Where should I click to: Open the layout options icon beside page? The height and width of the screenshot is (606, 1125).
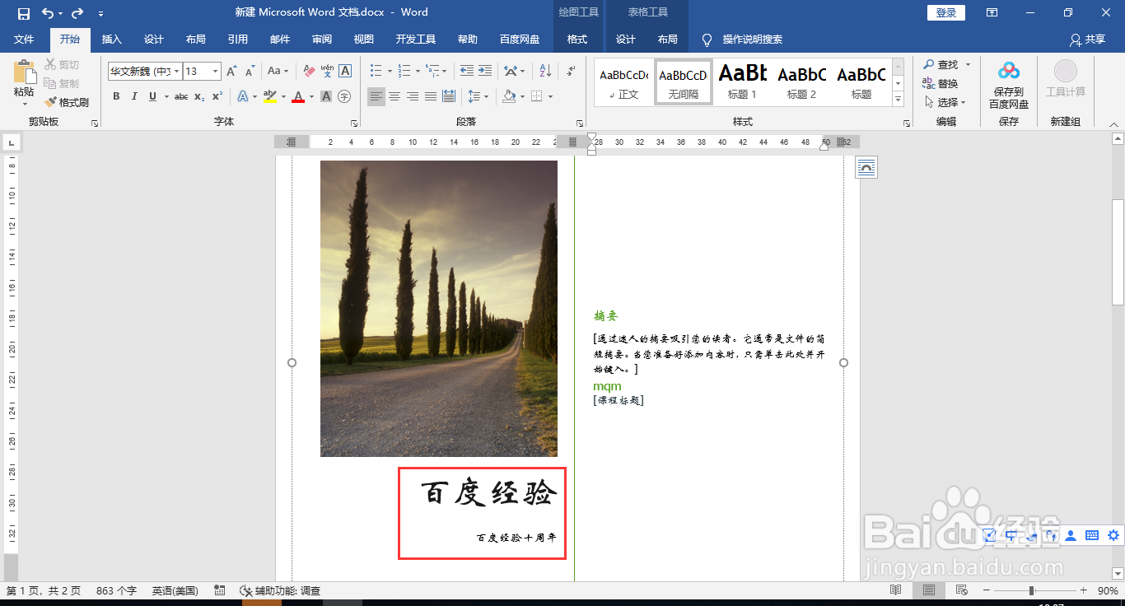[x=866, y=167]
